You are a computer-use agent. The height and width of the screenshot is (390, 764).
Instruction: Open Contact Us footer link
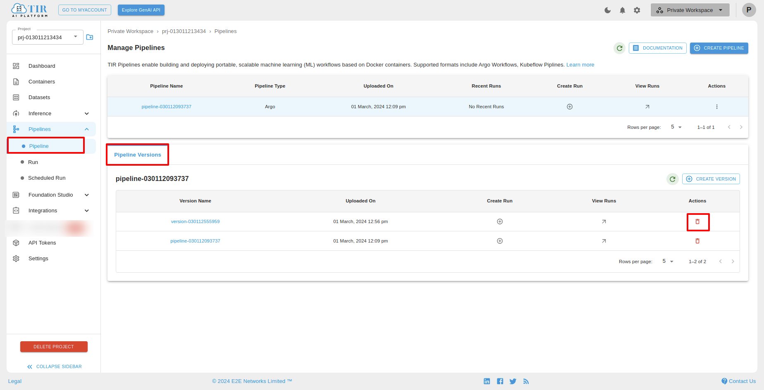coord(739,381)
